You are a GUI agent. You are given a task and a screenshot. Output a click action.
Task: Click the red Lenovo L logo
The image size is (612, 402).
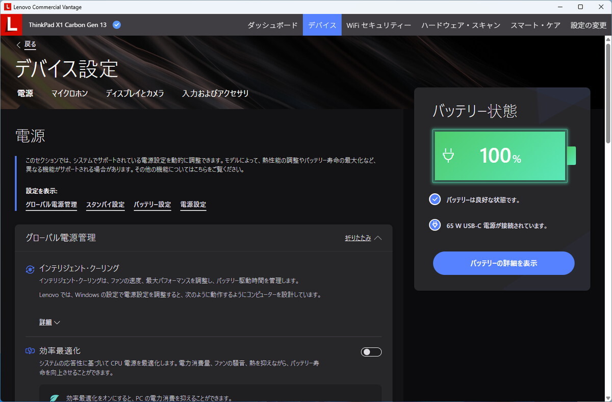point(11,24)
